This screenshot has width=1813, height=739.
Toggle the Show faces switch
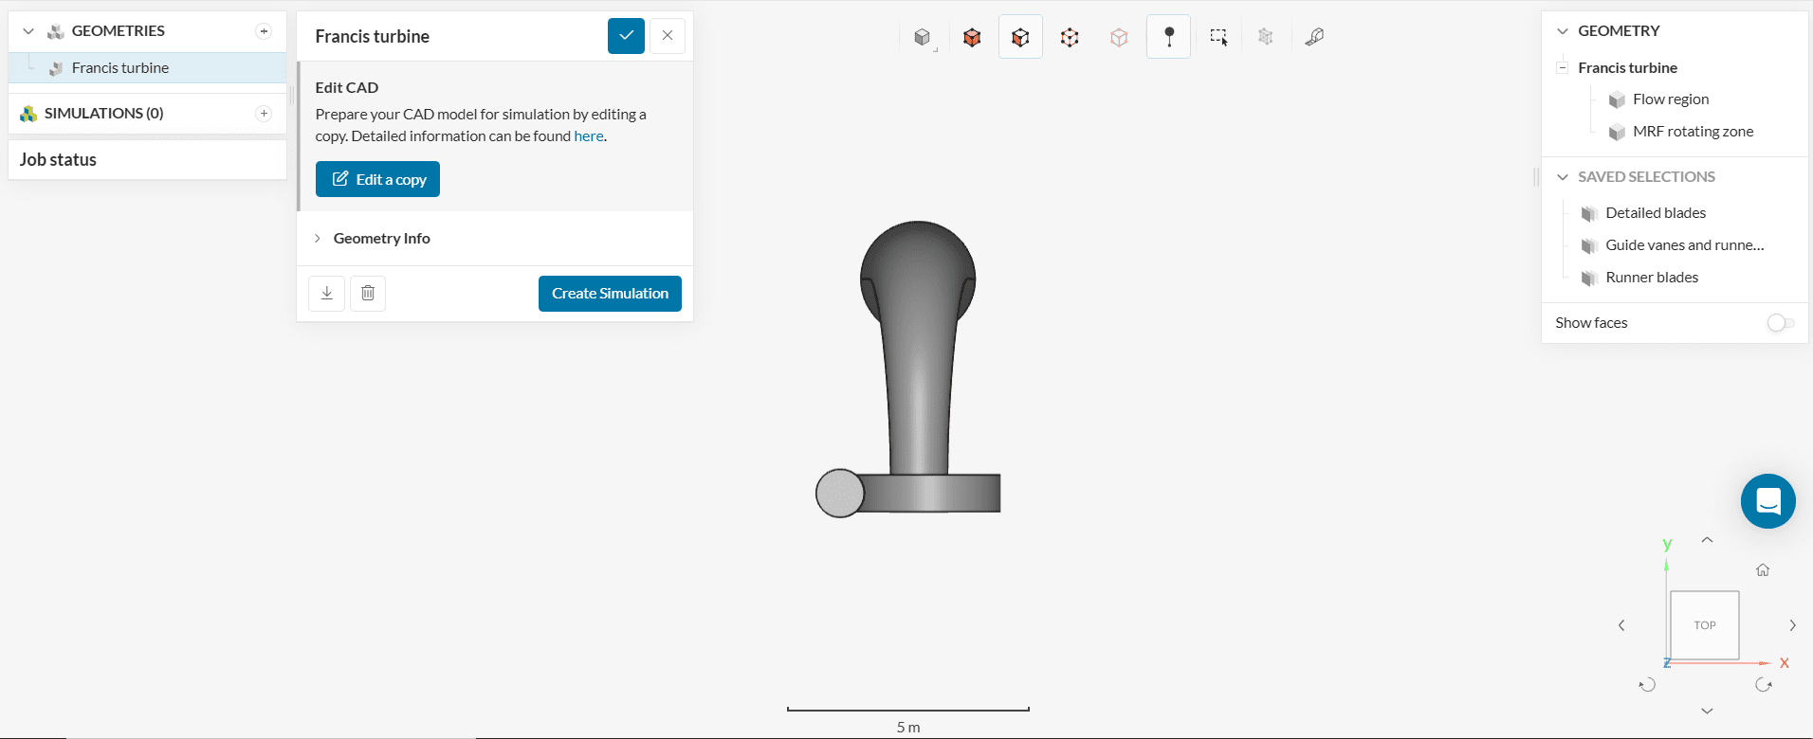click(x=1780, y=323)
